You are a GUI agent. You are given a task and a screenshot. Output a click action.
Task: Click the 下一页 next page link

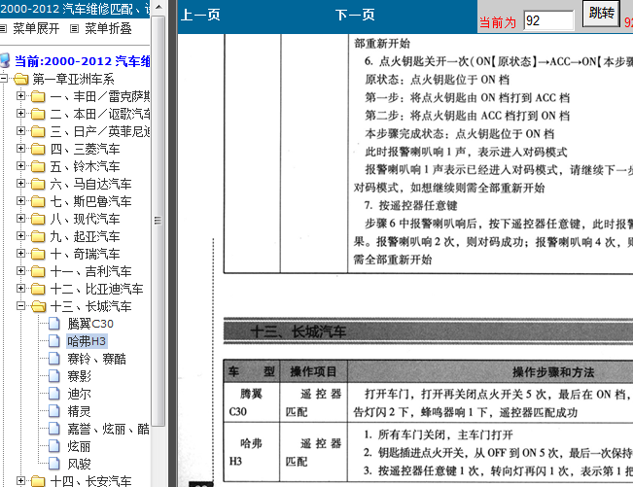click(x=355, y=15)
